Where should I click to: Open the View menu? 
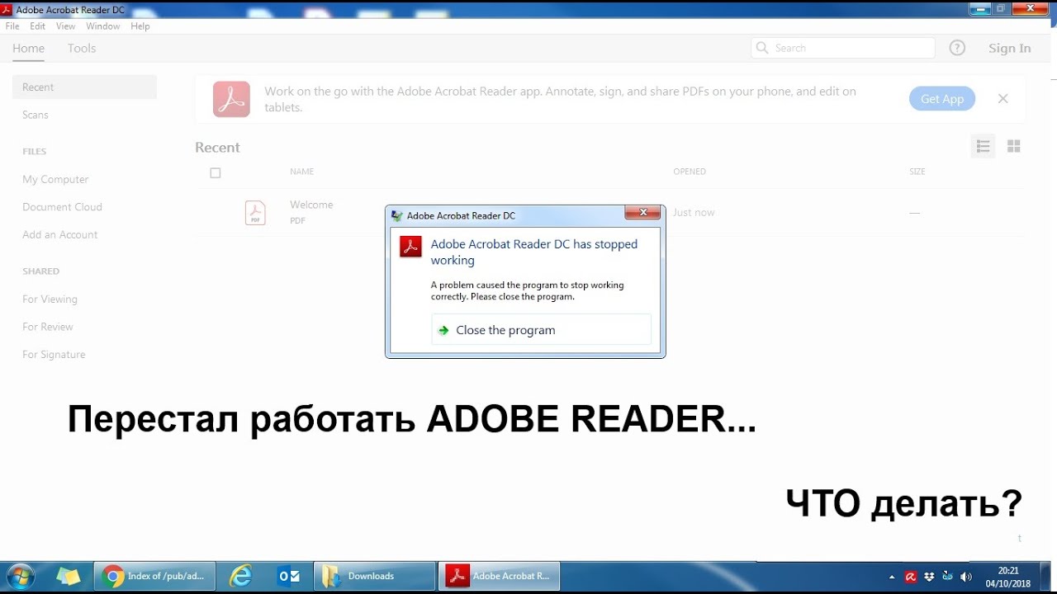click(x=66, y=26)
